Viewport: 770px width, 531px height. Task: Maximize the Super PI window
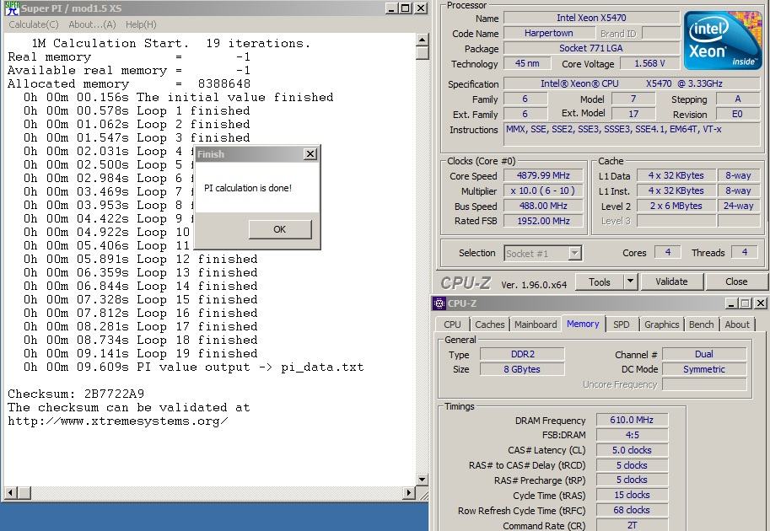pyautogui.click(x=406, y=8)
